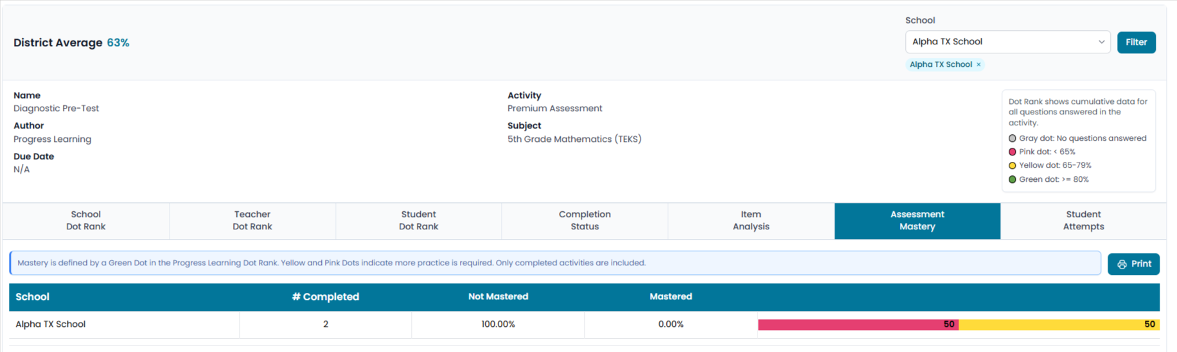Click the printer icon on Print button

click(x=1122, y=264)
